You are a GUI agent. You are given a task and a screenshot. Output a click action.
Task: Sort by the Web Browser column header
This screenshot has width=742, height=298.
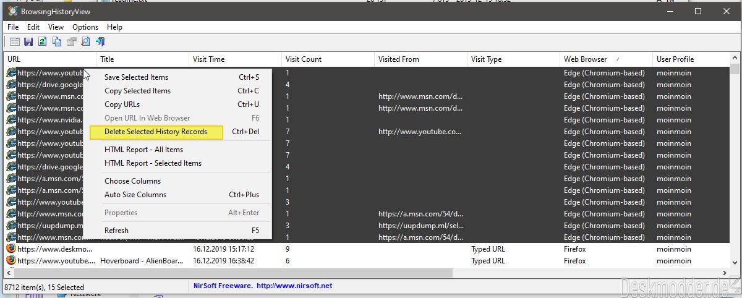pos(607,59)
